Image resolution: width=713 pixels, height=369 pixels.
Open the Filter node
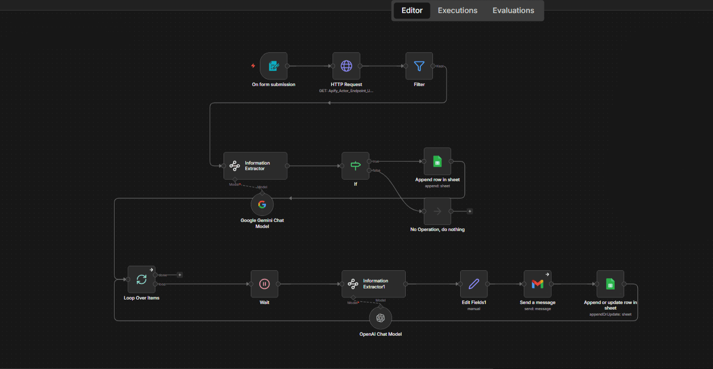(x=419, y=65)
